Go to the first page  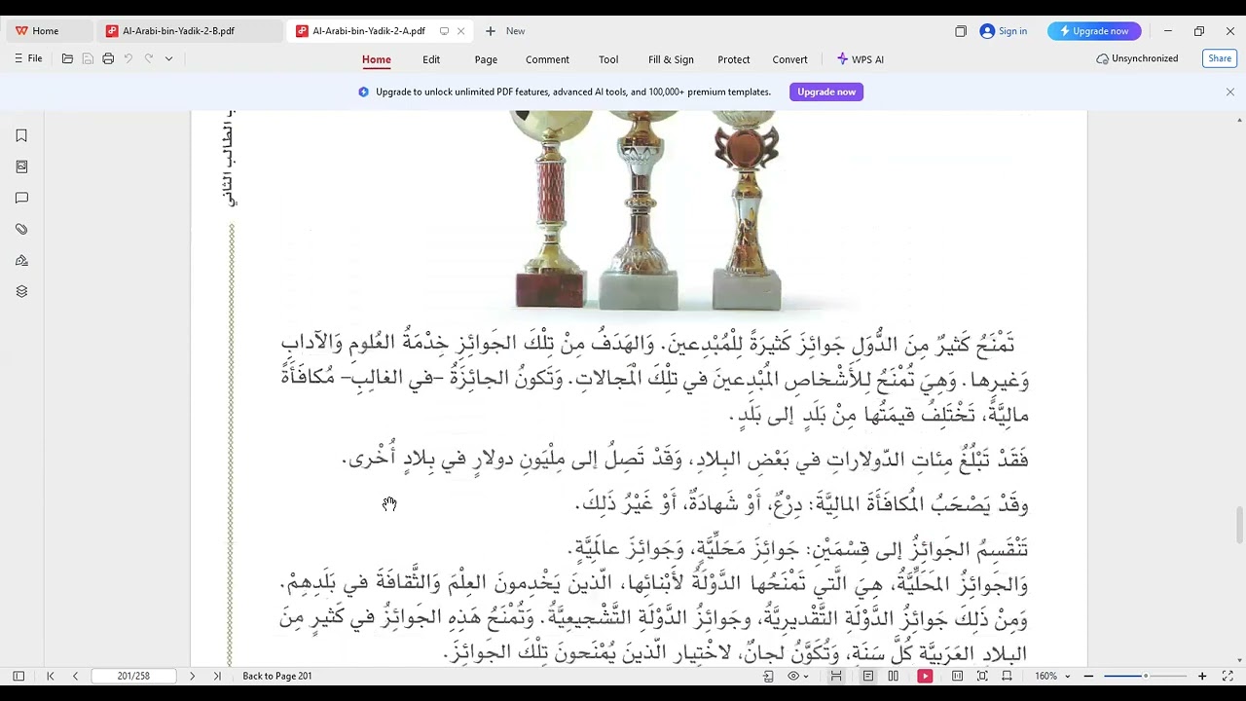[51, 676]
